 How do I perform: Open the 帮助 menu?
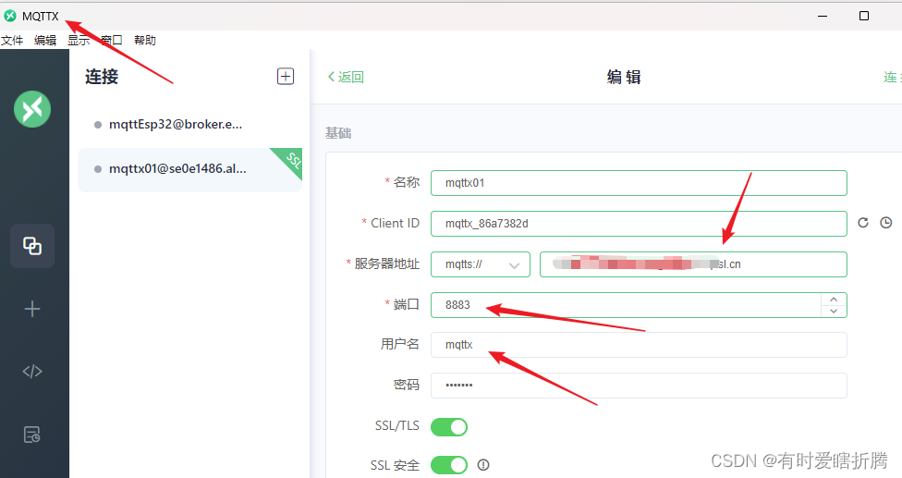pyautogui.click(x=145, y=41)
